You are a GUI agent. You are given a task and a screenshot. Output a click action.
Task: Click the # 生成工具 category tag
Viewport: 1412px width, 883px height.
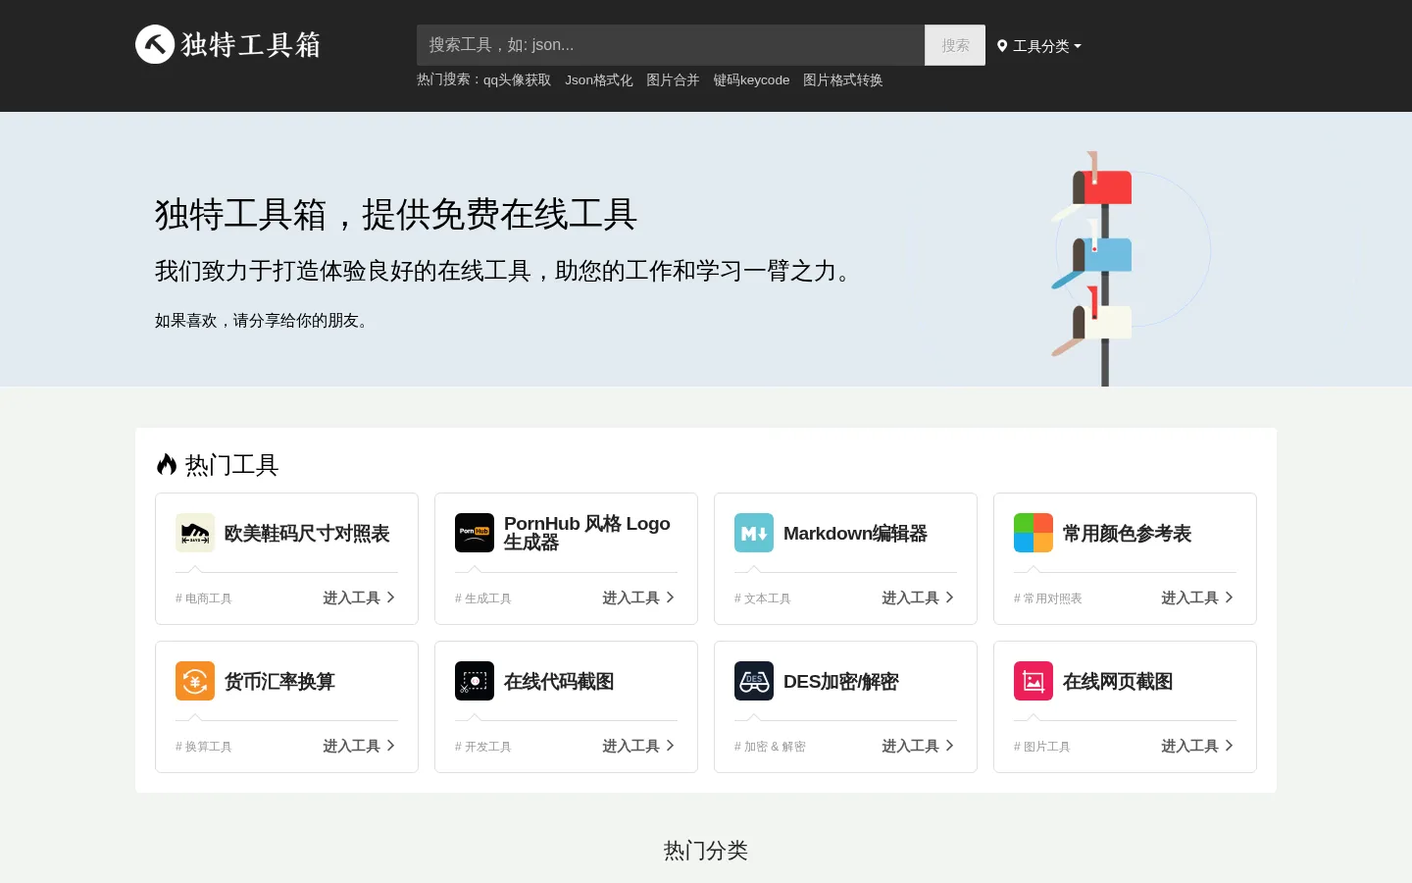click(x=483, y=598)
